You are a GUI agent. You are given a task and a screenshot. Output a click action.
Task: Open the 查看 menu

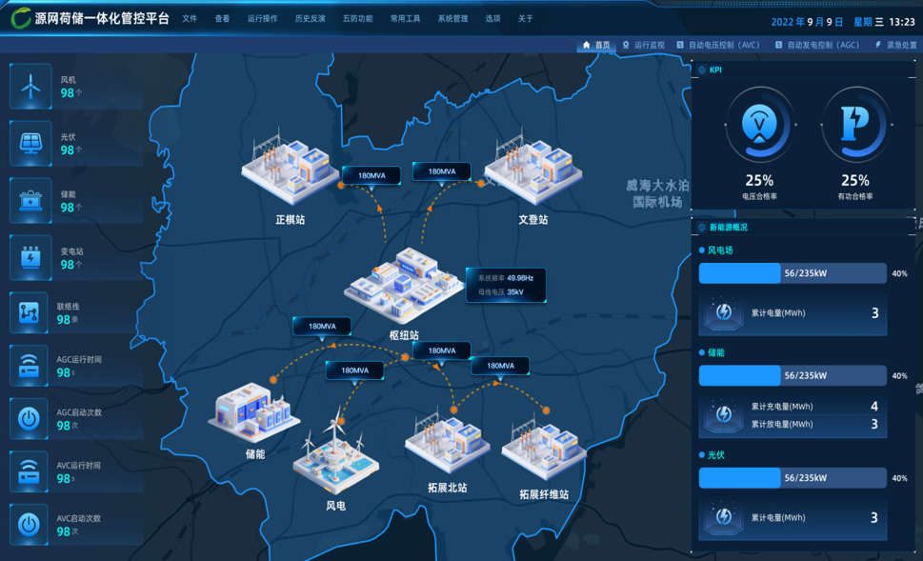(222, 19)
